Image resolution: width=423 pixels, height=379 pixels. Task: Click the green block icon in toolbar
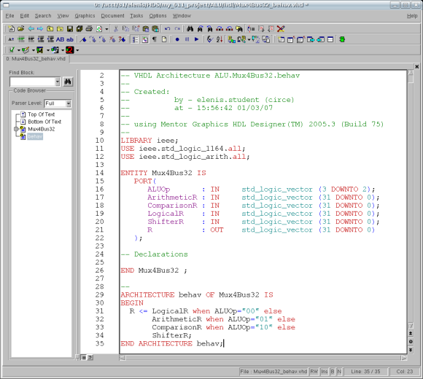(342, 39)
